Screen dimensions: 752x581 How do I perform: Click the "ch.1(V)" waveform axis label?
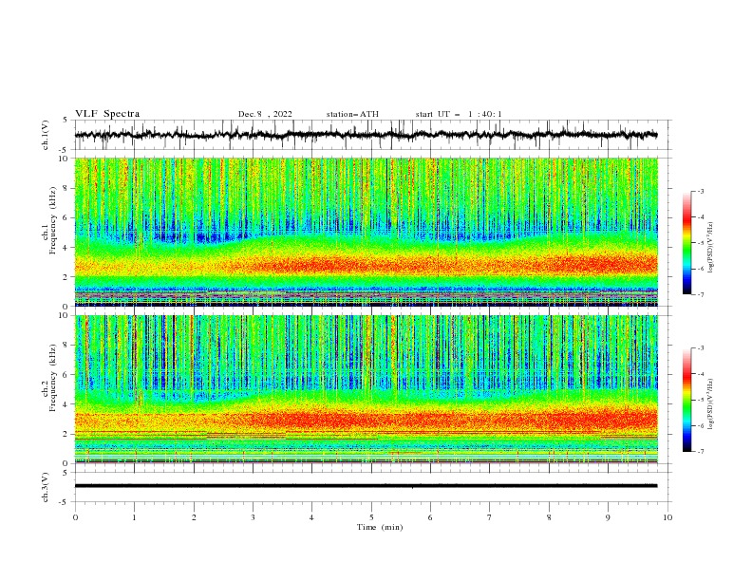click(x=46, y=135)
